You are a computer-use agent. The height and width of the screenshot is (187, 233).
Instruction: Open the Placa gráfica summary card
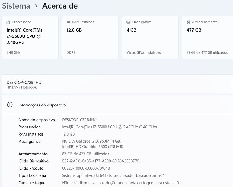[x=150, y=37]
